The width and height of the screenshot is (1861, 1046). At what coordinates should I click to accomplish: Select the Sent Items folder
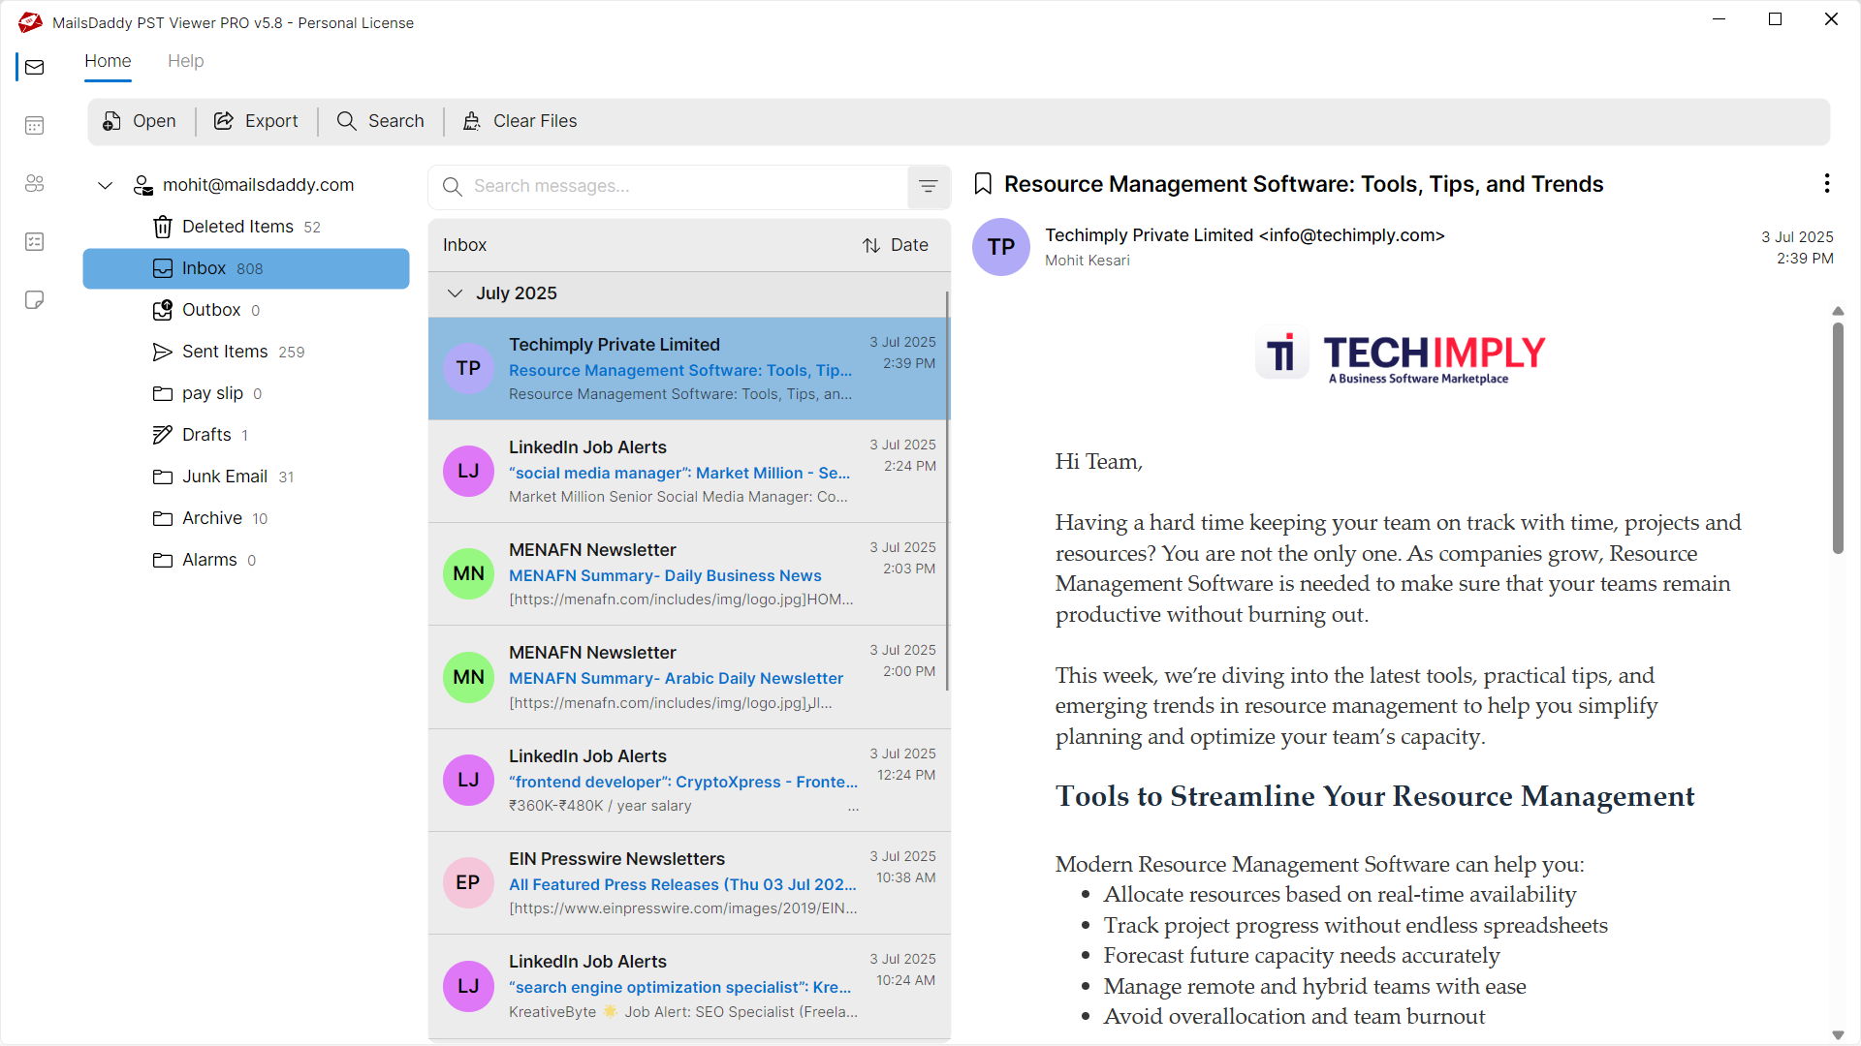(x=246, y=352)
